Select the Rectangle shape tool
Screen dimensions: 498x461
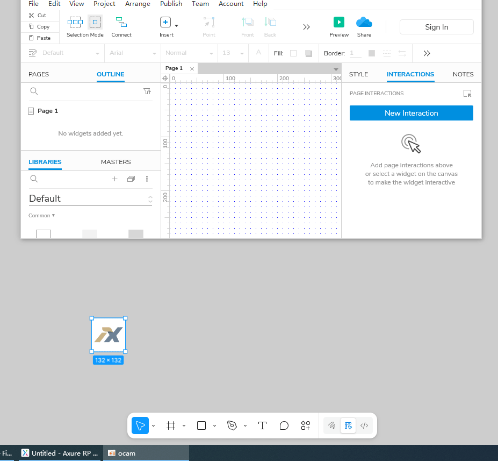click(201, 425)
